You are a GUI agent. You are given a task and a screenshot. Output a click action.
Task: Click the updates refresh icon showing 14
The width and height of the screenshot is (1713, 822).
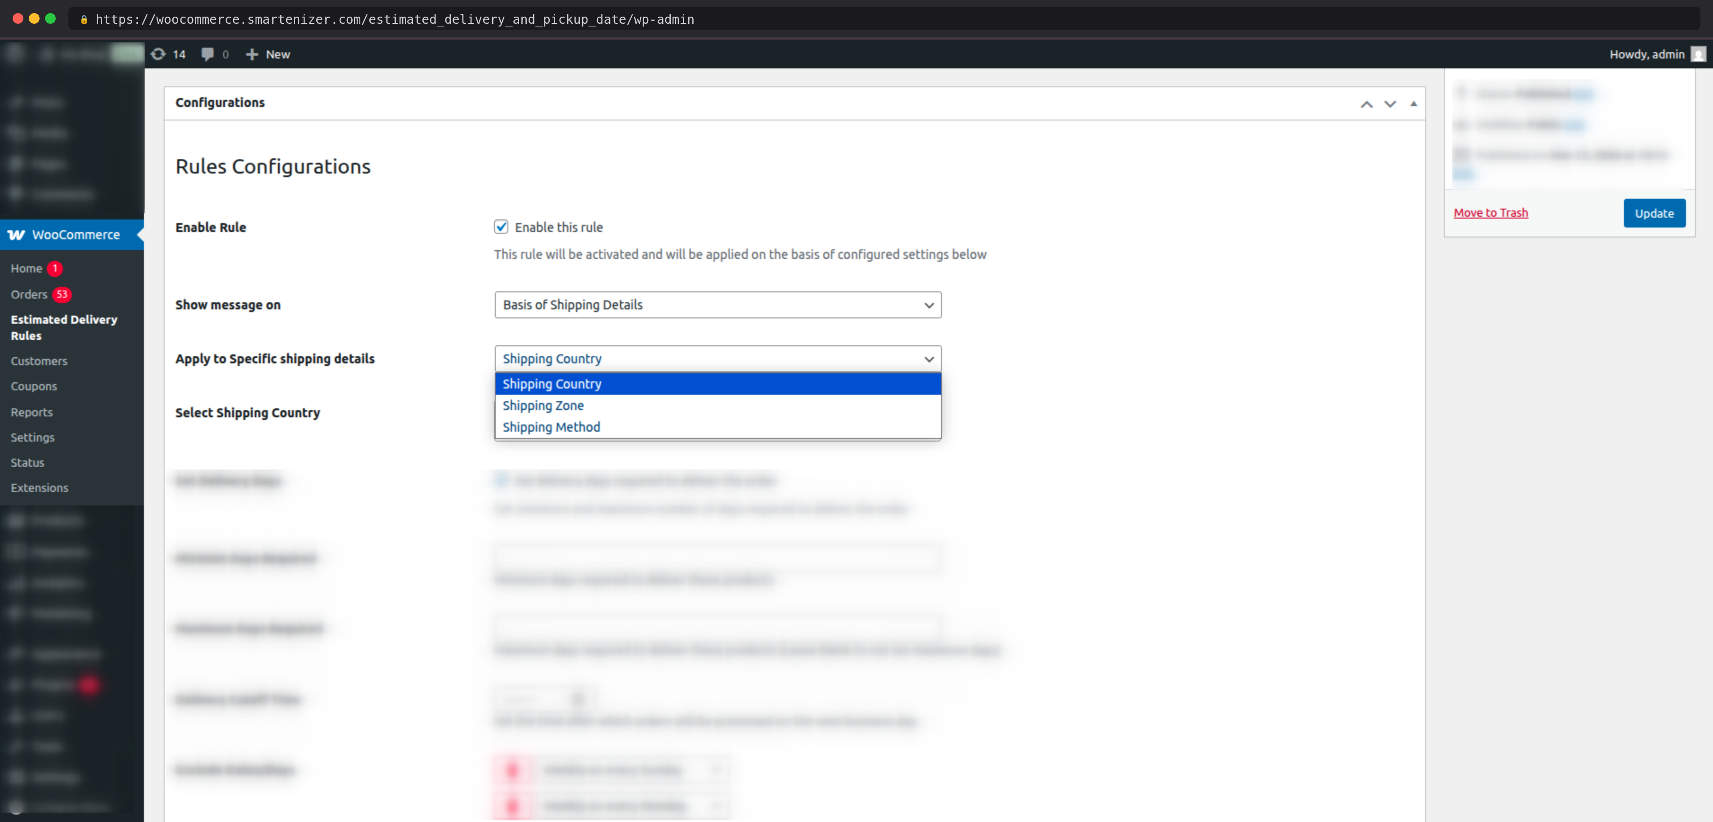pos(158,54)
